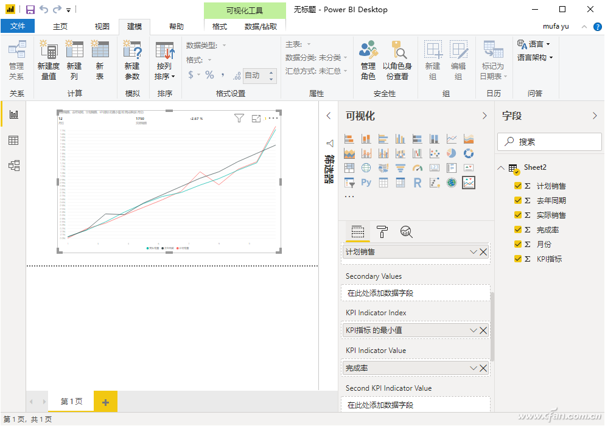
Task: Select the pie chart visualization
Action: pyautogui.click(x=452, y=153)
